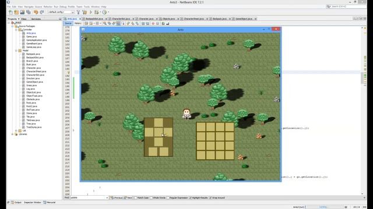Click the Save All toolbar icon
The width and height of the screenshot is (373, 209).
coord(29,12)
